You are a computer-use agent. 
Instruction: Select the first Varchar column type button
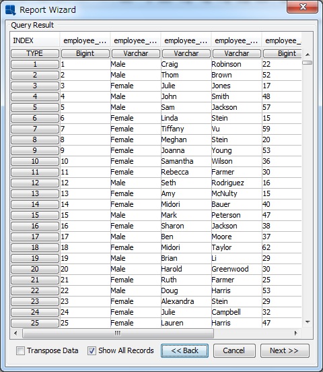pyautogui.click(x=136, y=53)
